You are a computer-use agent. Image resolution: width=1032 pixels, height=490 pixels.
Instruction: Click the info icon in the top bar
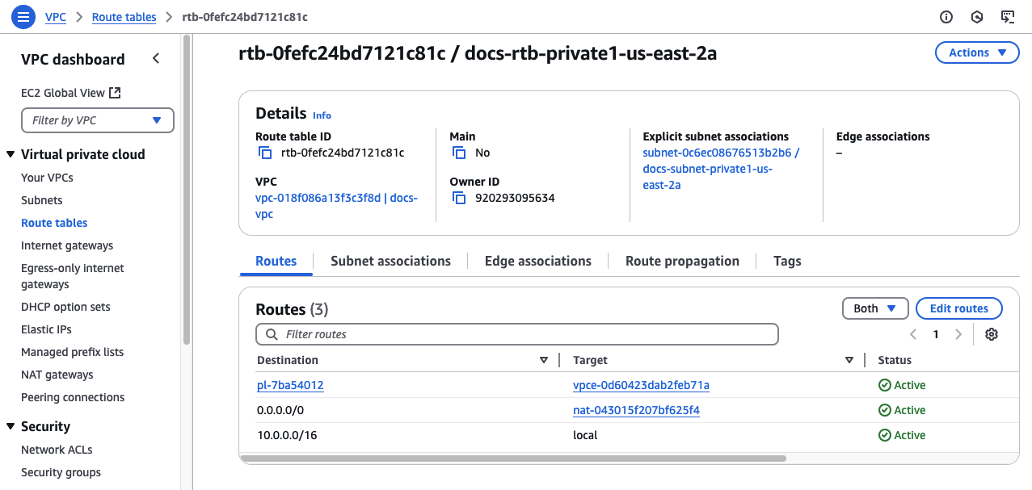tap(946, 16)
